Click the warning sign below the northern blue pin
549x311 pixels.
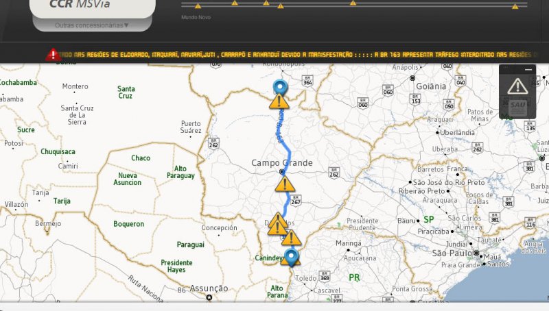pyautogui.click(x=279, y=101)
